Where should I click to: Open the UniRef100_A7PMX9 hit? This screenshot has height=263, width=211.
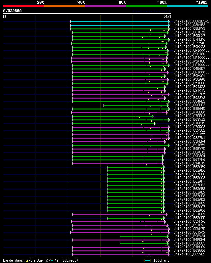(189, 123)
